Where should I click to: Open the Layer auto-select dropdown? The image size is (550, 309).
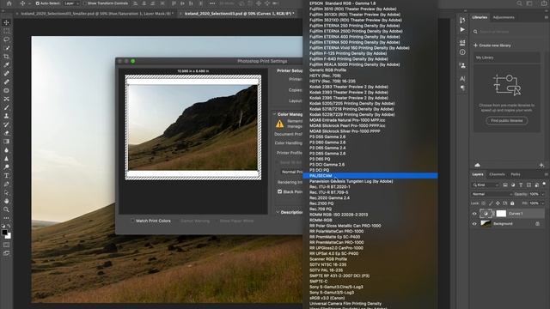tap(71, 3)
